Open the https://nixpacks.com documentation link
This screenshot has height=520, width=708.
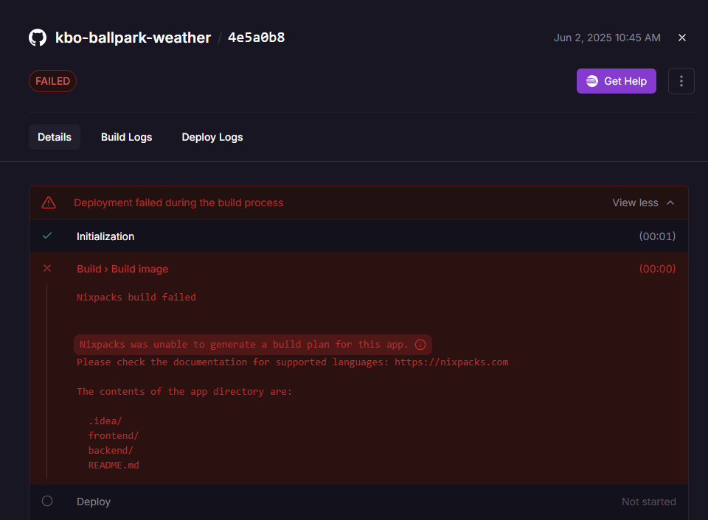coord(451,362)
